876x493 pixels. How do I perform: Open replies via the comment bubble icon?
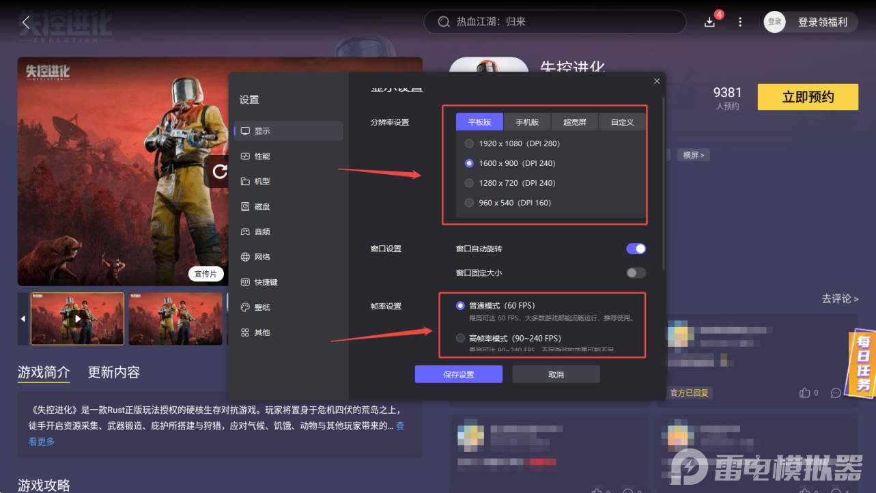pyautogui.click(x=836, y=393)
